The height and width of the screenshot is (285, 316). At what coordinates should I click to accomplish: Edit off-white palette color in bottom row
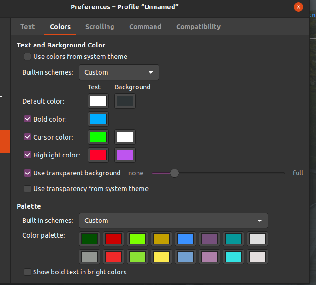coord(257,256)
